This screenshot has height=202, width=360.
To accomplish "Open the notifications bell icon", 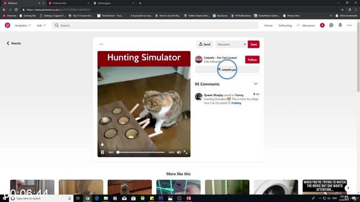I will (x=340, y=25).
